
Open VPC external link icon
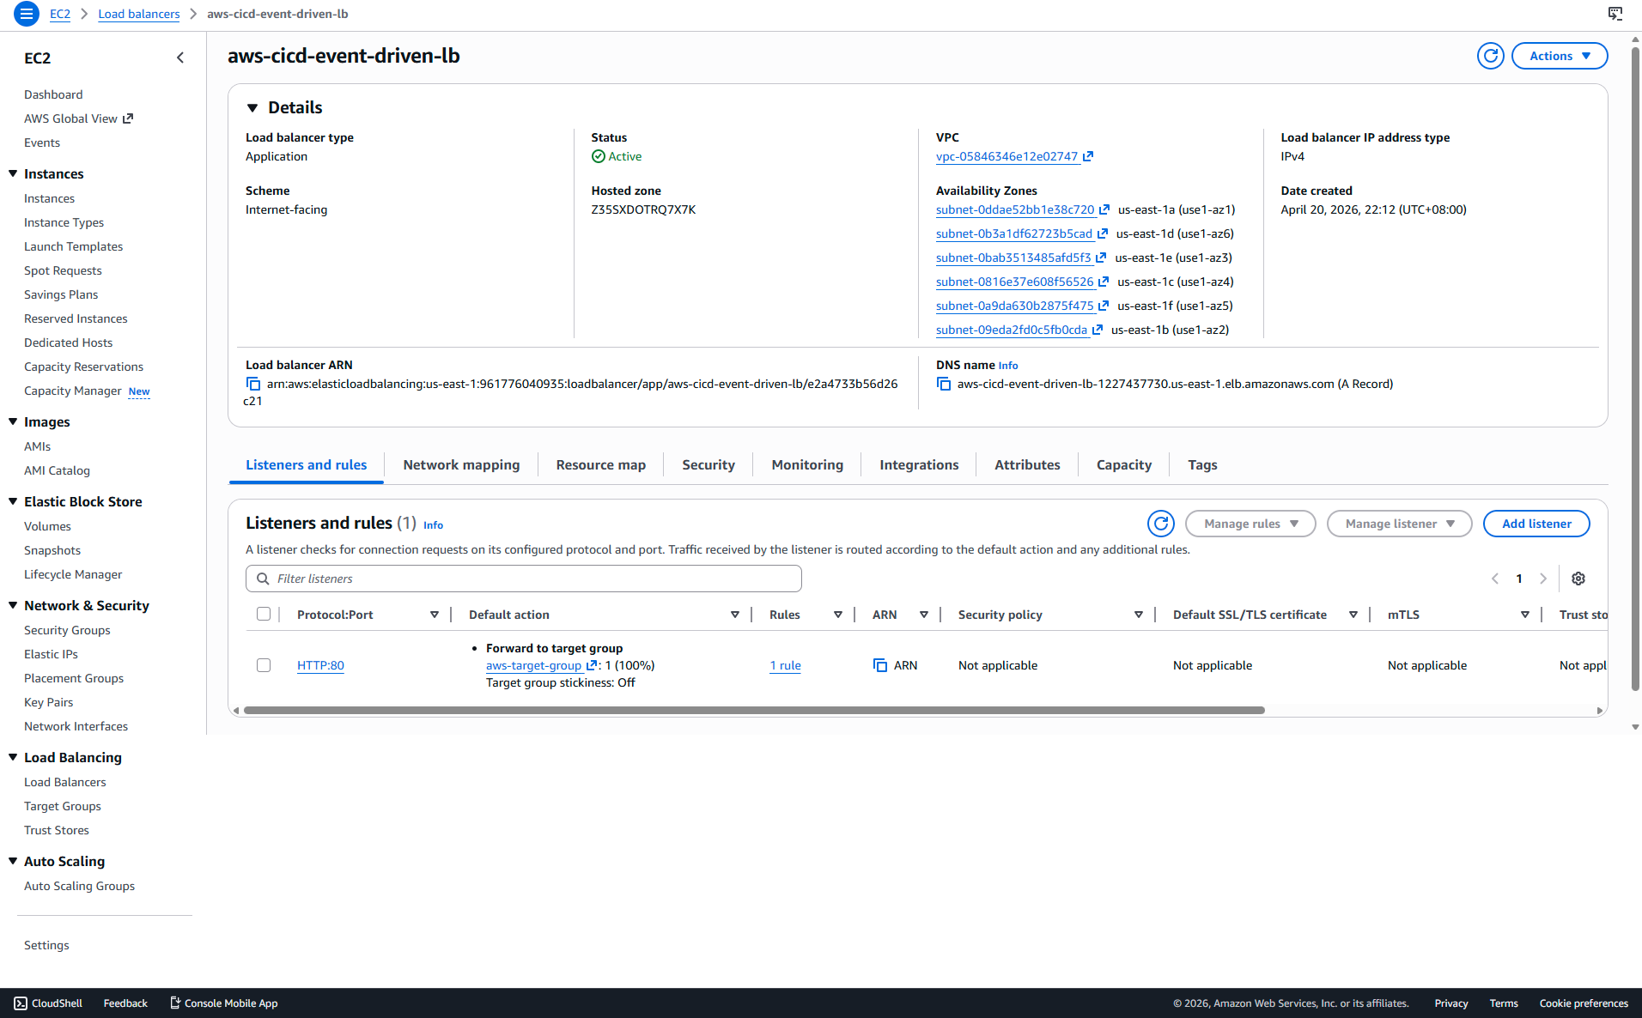1088,156
